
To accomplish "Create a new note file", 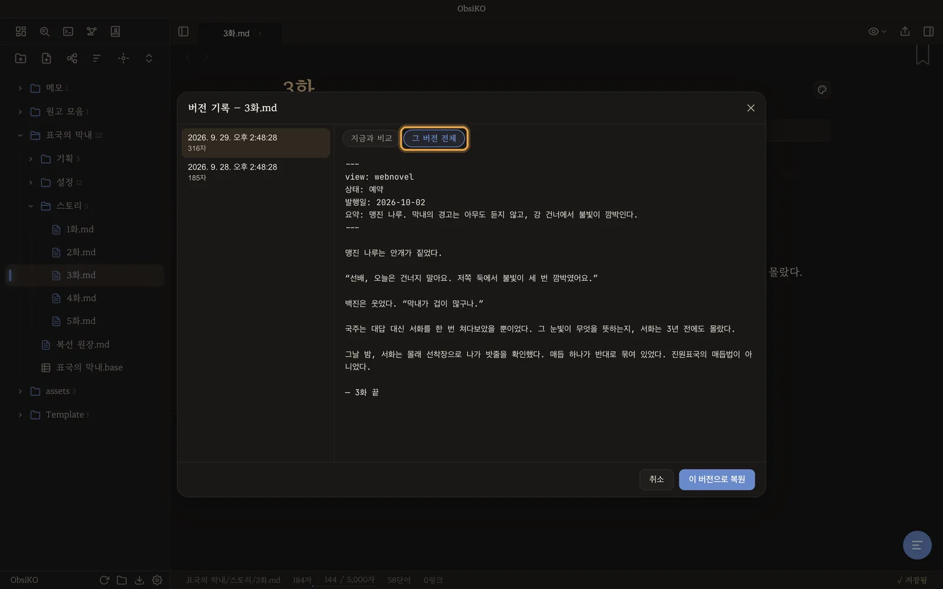I will [x=47, y=58].
